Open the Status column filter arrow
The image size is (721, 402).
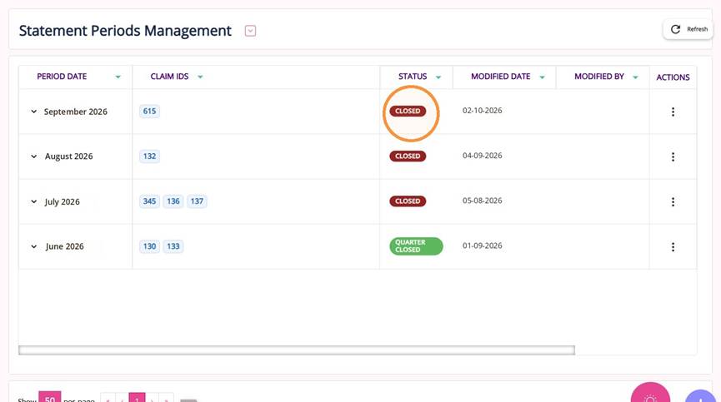coord(438,77)
